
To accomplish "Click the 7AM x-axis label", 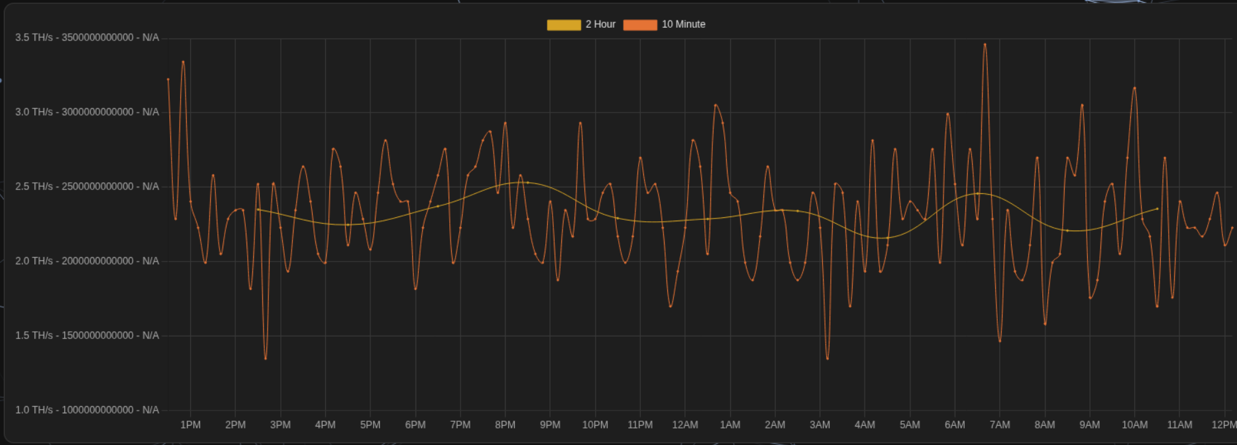I will pos(1000,425).
